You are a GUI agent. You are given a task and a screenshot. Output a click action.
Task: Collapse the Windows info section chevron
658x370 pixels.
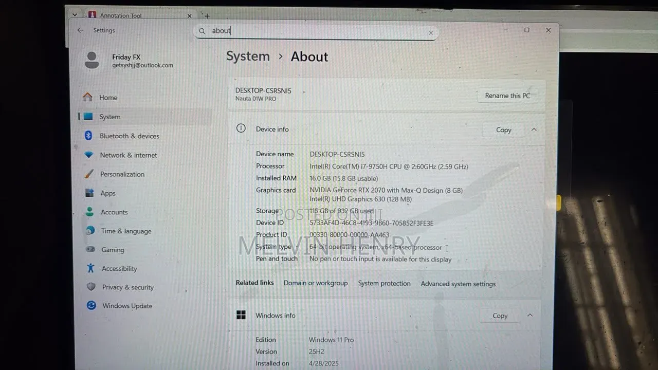[529, 315]
